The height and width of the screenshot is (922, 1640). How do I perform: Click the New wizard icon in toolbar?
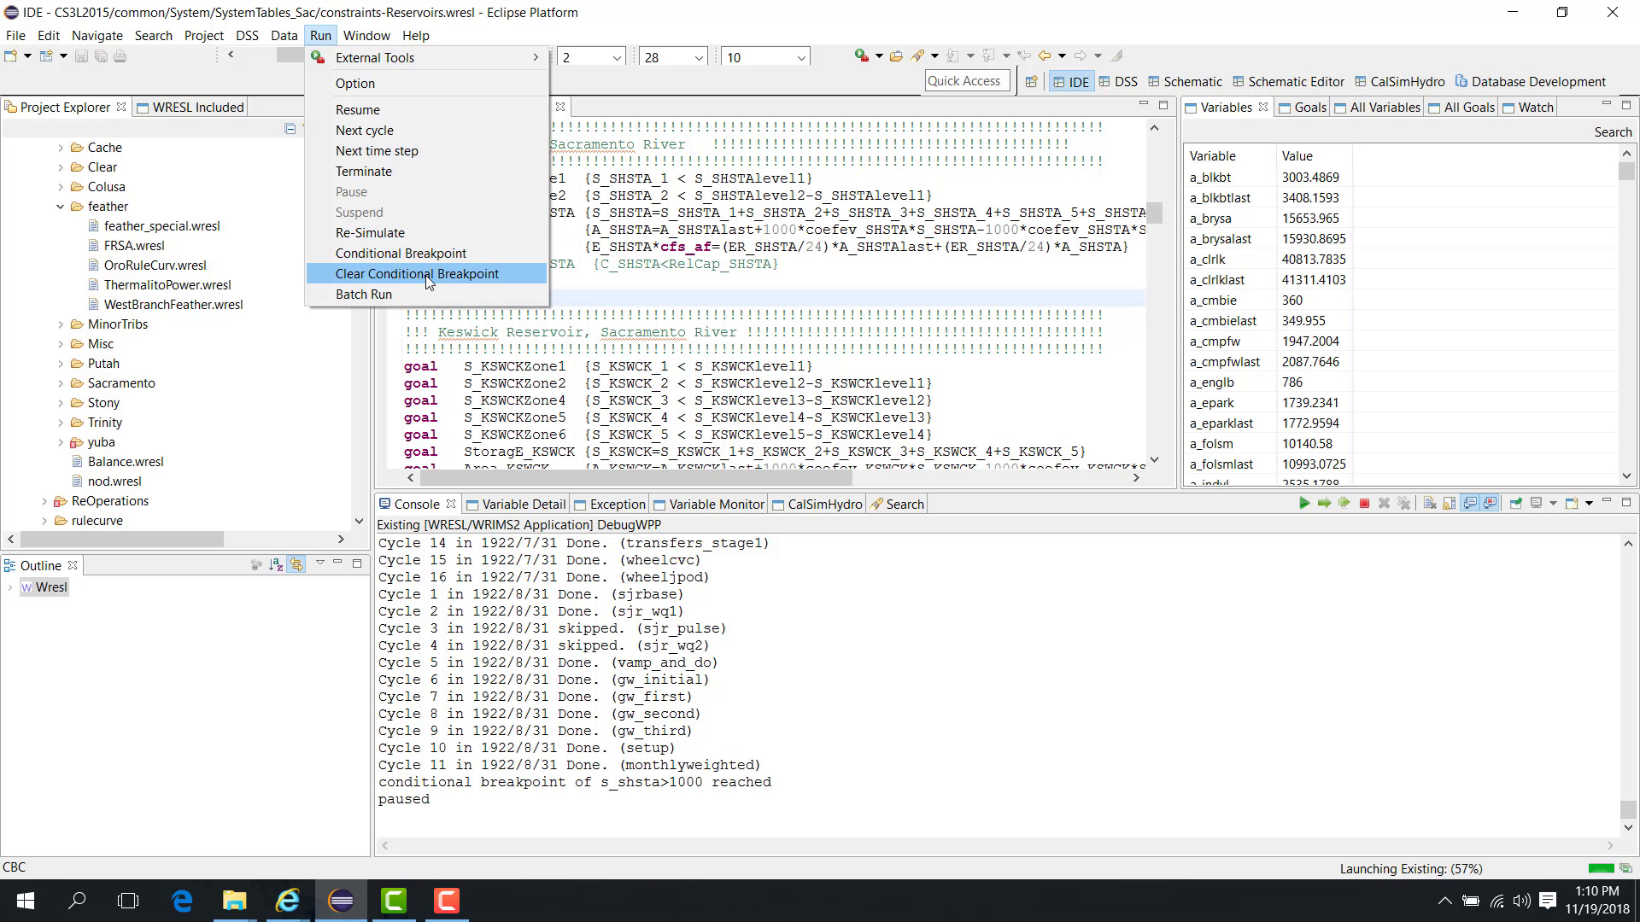point(11,56)
